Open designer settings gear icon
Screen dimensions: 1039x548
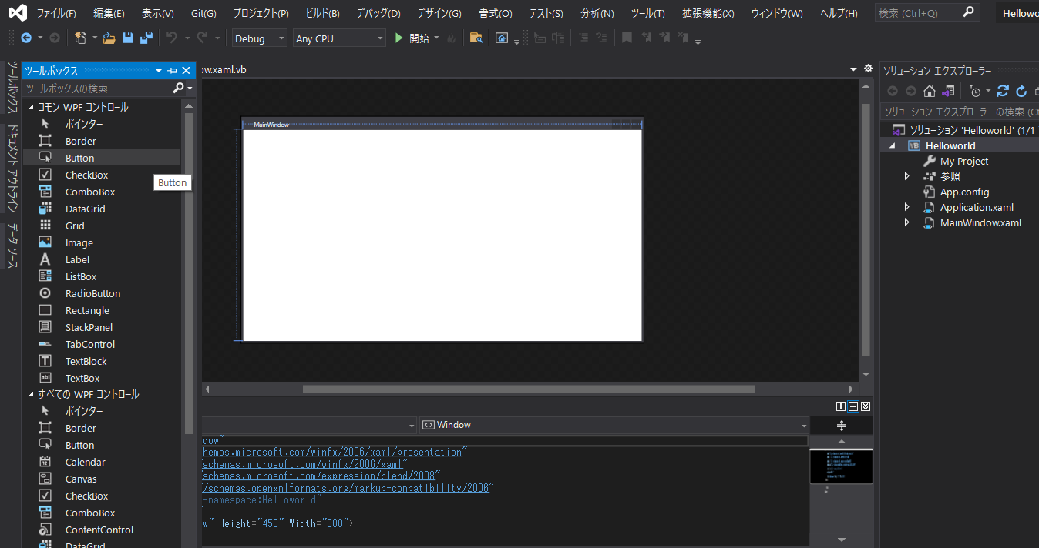(869, 68)
